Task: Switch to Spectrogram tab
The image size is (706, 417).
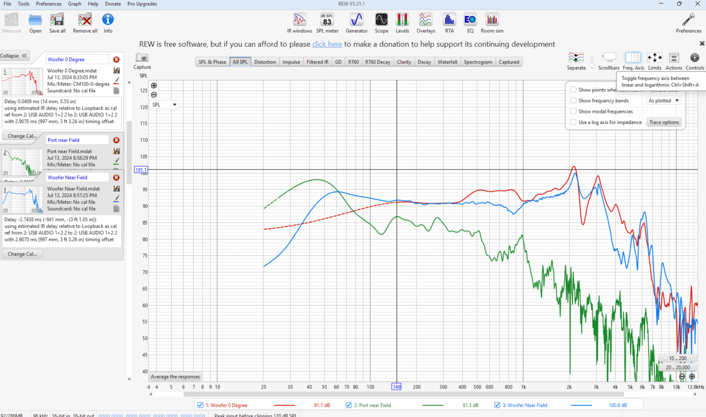Action: tap(478, 62)
